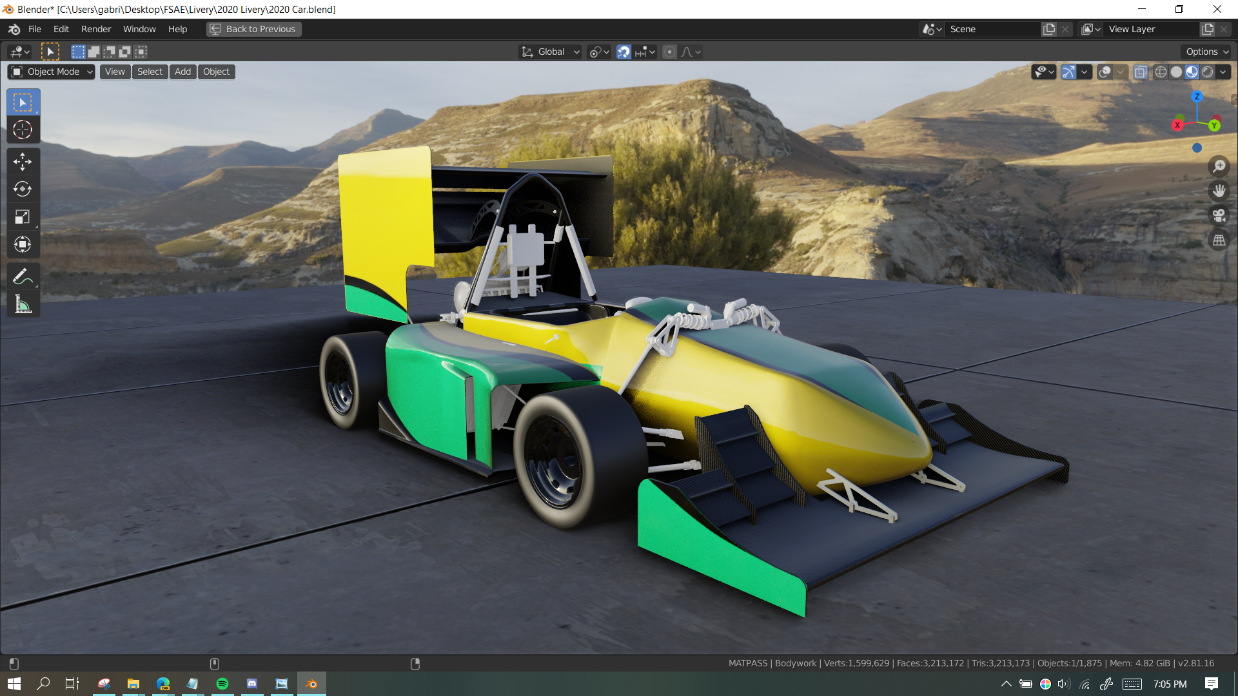
Task: Toggle the camera view icon
Action: pos(1219,215)
